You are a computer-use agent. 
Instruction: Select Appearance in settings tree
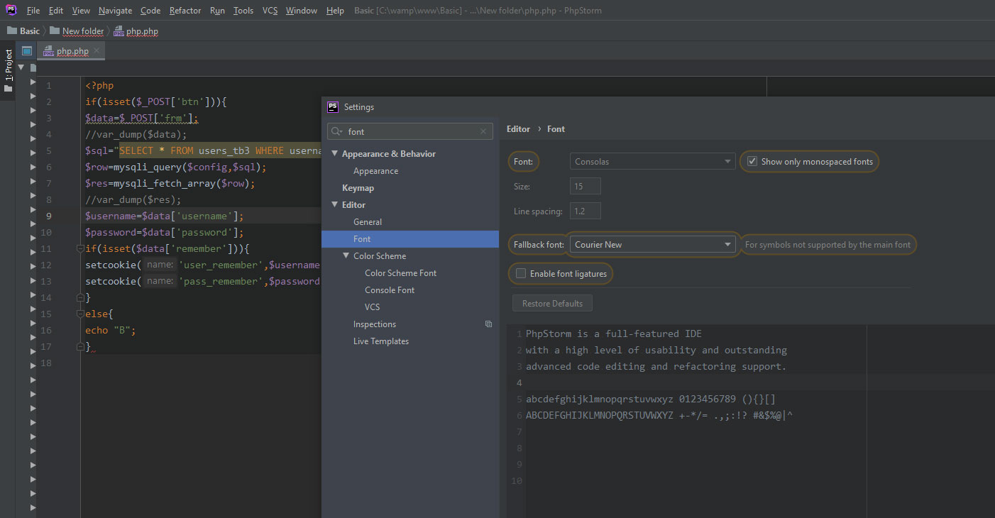375,171
